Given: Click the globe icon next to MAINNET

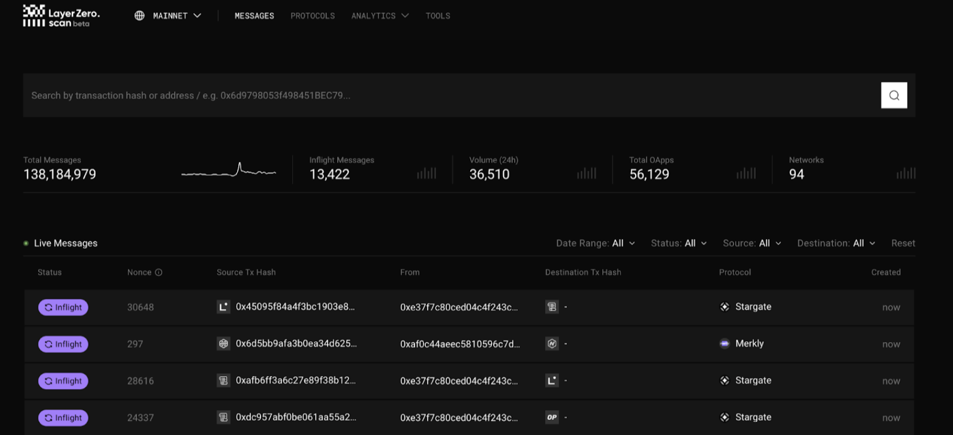Looking at the screenshot, I should [x=139, y=16].
